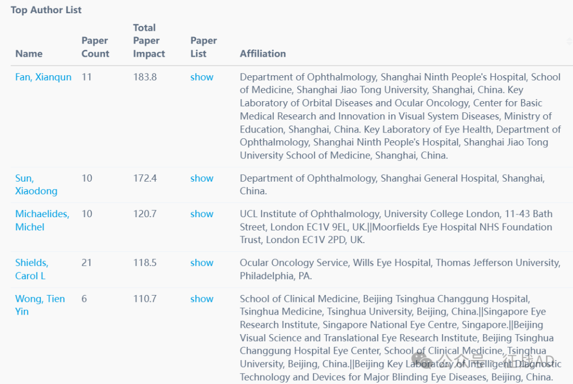Show paper list for Michaelides, Michel
The image size is (573, 384).
coord(202,214)
